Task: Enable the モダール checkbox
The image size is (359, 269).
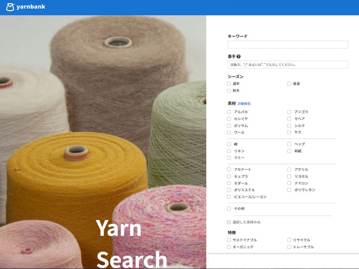Action: (x=229, y=183)
